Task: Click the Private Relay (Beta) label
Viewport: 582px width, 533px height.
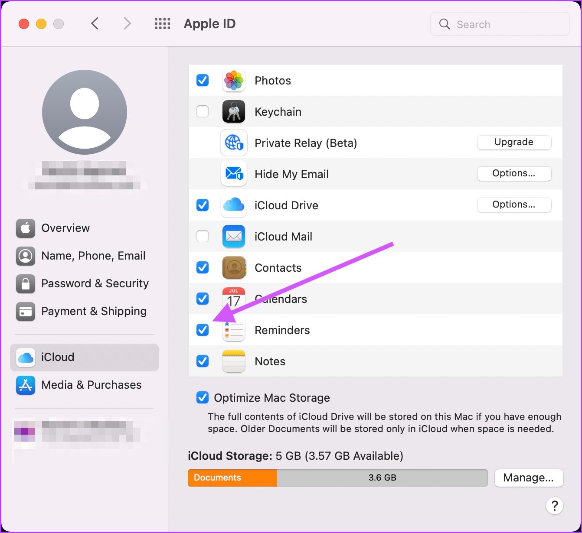Action: click(306, 143)
